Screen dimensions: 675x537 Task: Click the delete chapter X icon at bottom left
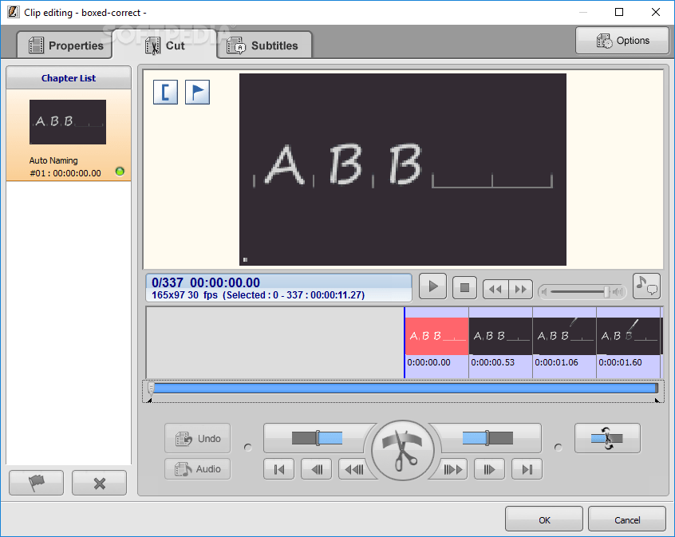tap(99, 482)
